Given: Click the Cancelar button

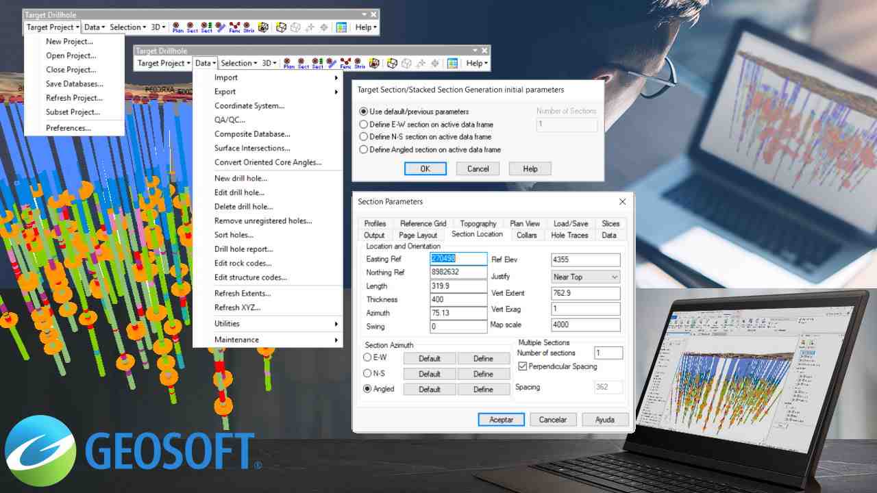Looking at the screenshot, I should 553,420.
